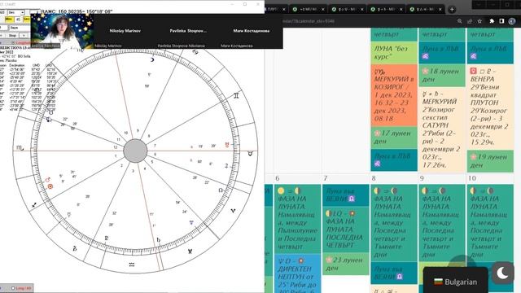521x293 pixels.
Task: Open the 17 лунен ден event
Action: click(x=394, y=138)
